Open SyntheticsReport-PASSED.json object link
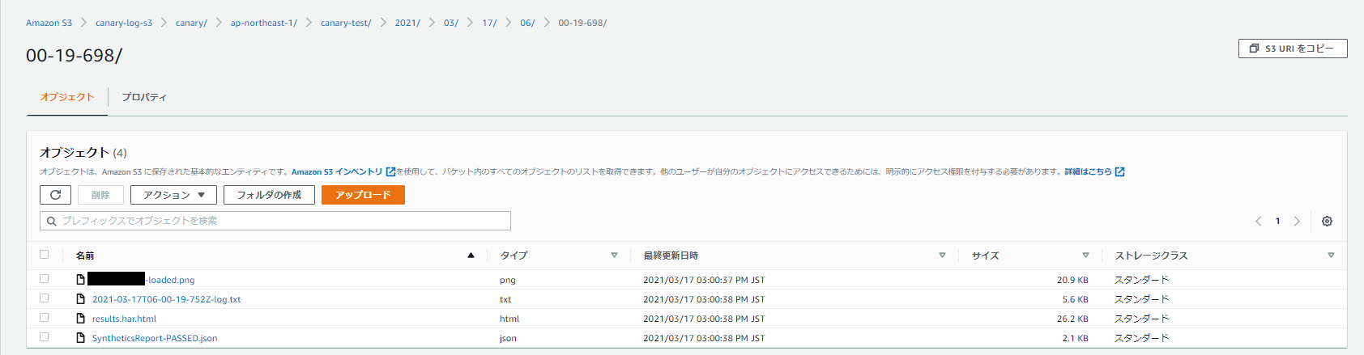1364x355 pixels. point(155,338)
